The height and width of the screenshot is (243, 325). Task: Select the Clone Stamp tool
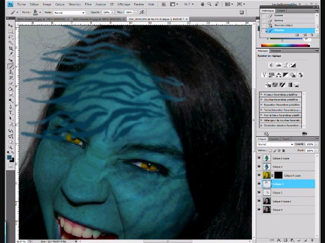[x=10, y=72]
